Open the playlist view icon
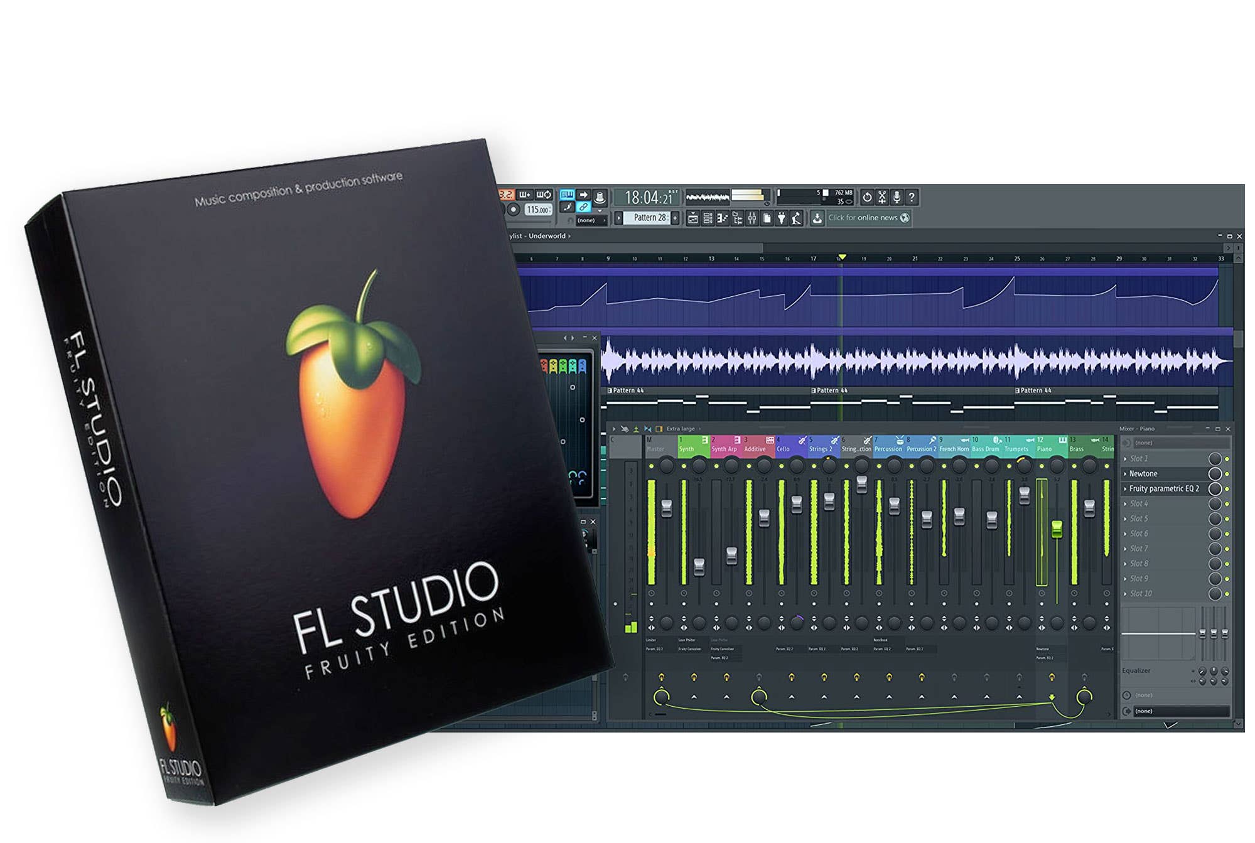1255x843 pixels. [x=692, y=218]
